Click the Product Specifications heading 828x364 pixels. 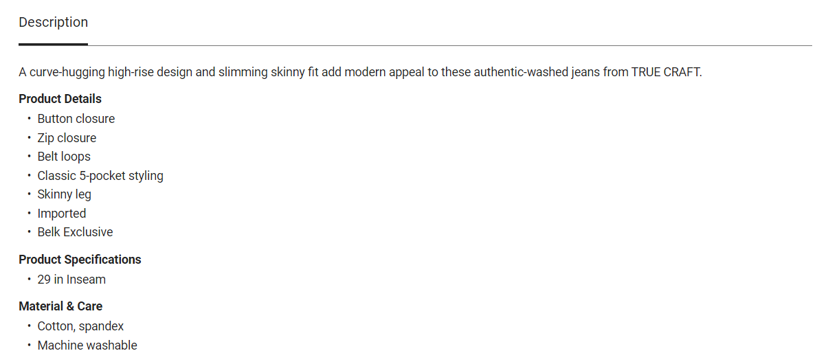80,260
